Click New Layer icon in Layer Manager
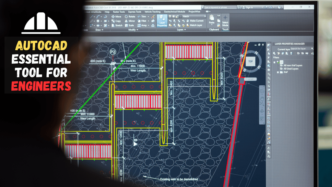Viewport: 332px width, 187px height. tap(274, 54)
